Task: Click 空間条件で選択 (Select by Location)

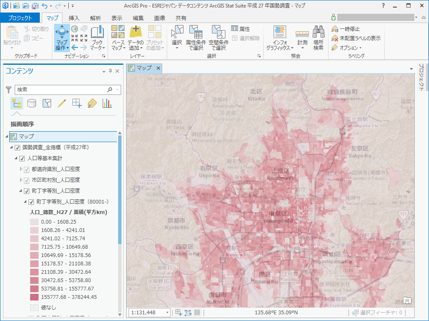Action: (x=218, y=38)
